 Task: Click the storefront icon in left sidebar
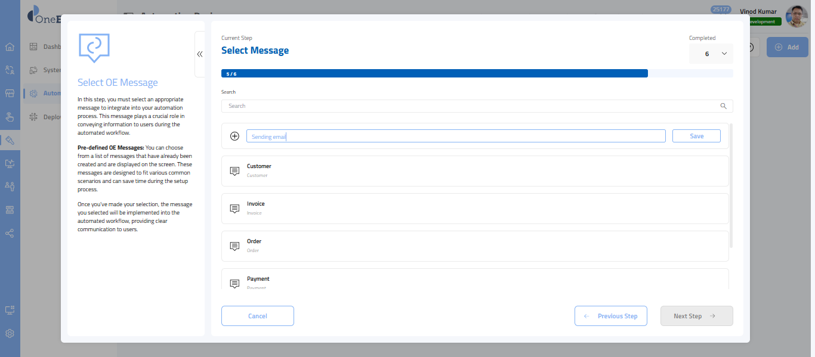coord(10,94)
